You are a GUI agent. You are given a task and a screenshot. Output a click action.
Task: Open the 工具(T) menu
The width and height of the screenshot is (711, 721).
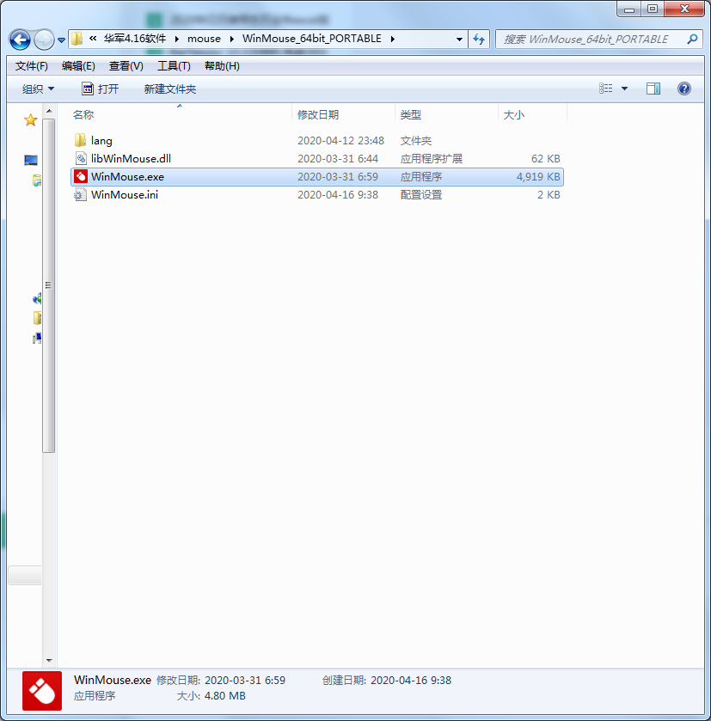click(x=174, y=66)
